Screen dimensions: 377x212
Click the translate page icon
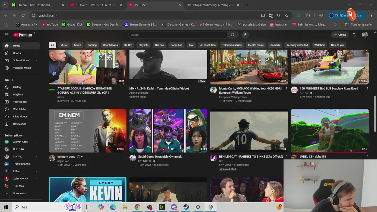tap(271, 16)
